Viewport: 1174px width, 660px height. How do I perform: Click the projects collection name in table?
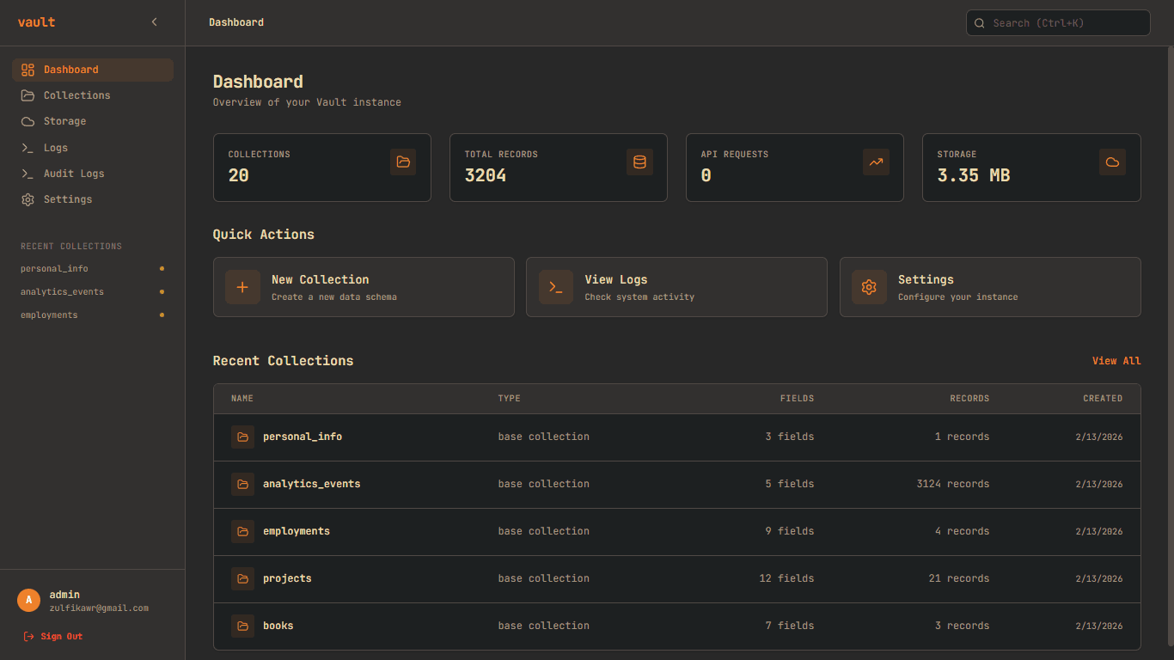tap(287, 578)
